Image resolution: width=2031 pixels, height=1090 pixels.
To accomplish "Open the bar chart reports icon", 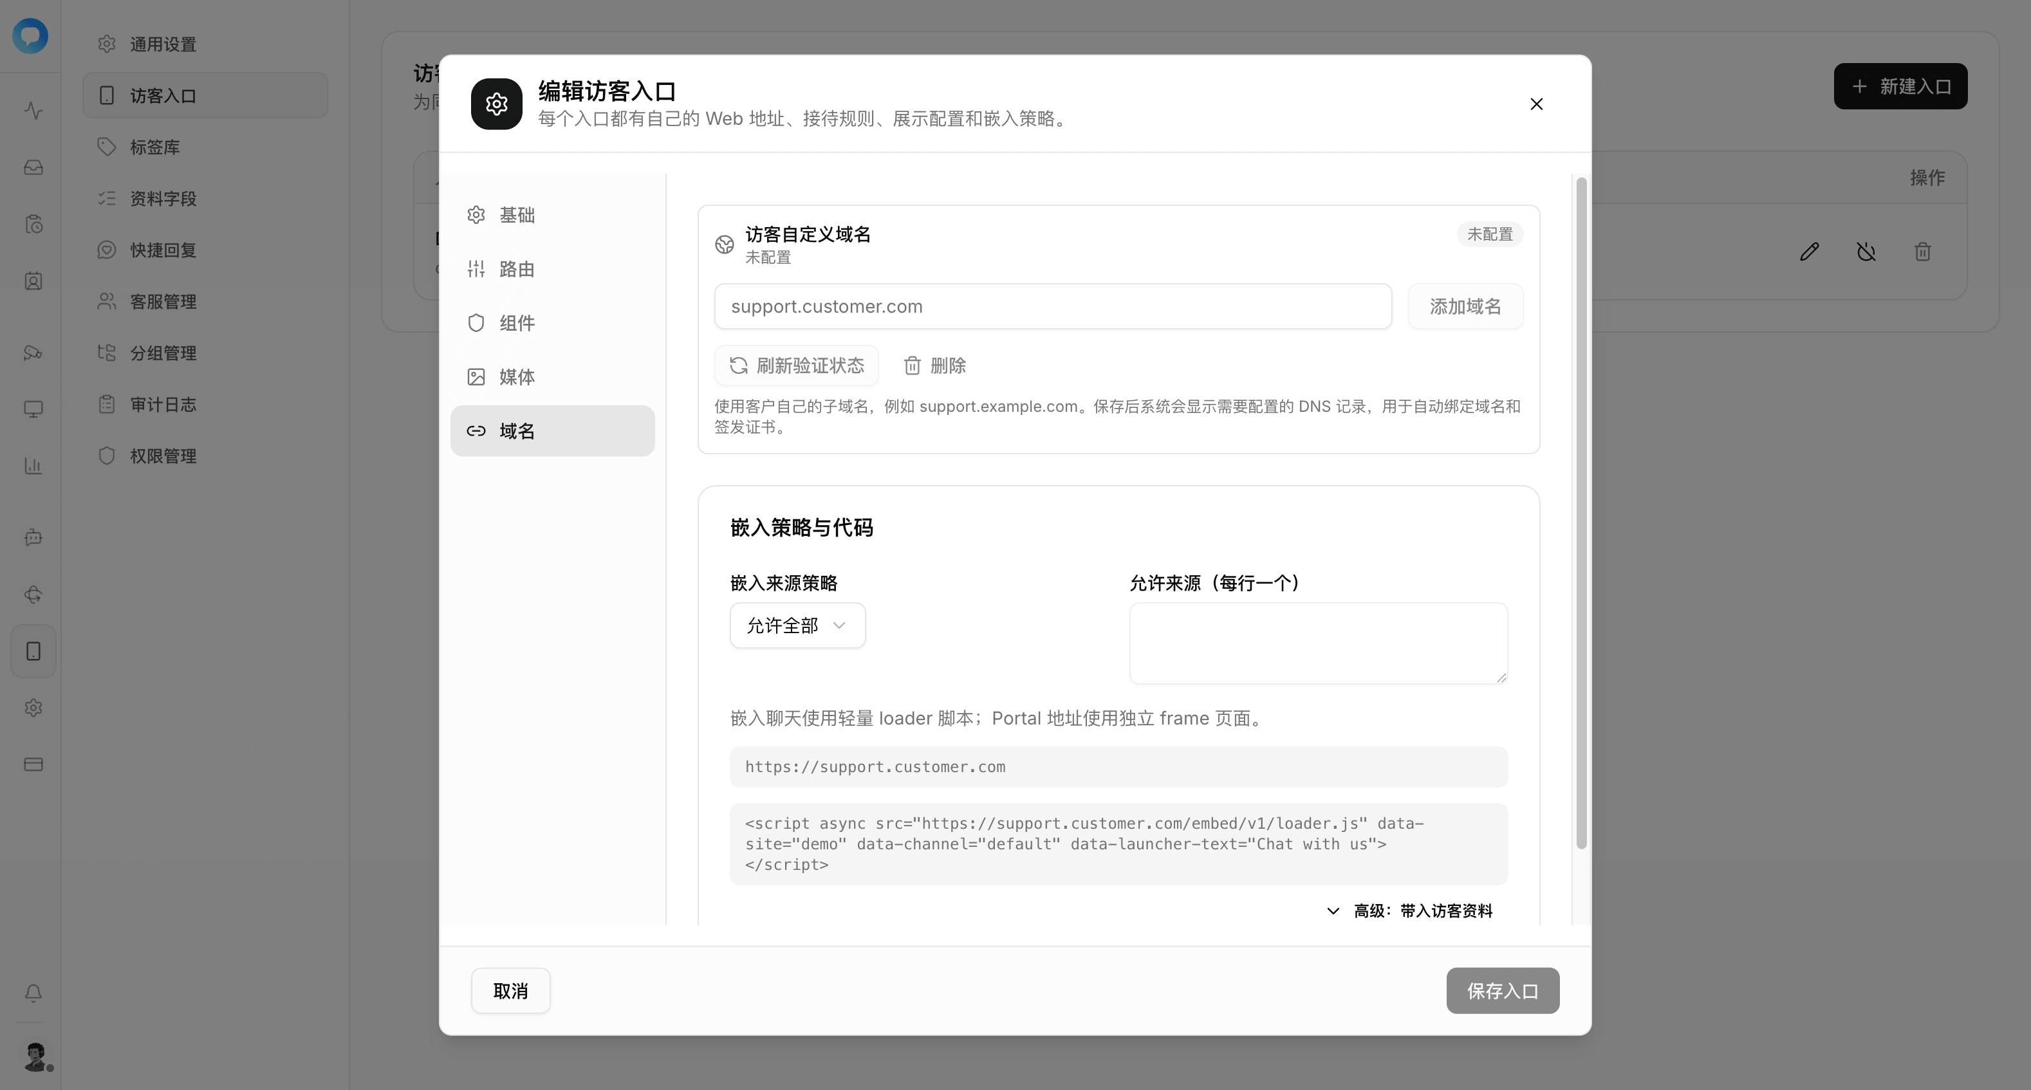I will pyautogui.click(x=33, y=466).
